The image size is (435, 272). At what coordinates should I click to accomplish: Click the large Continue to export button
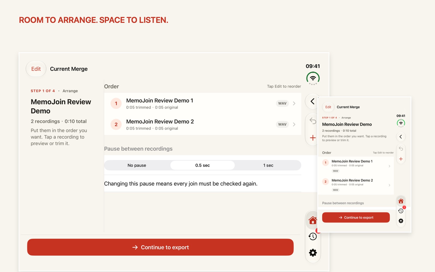pyautogui.click(x=160, y=247)
